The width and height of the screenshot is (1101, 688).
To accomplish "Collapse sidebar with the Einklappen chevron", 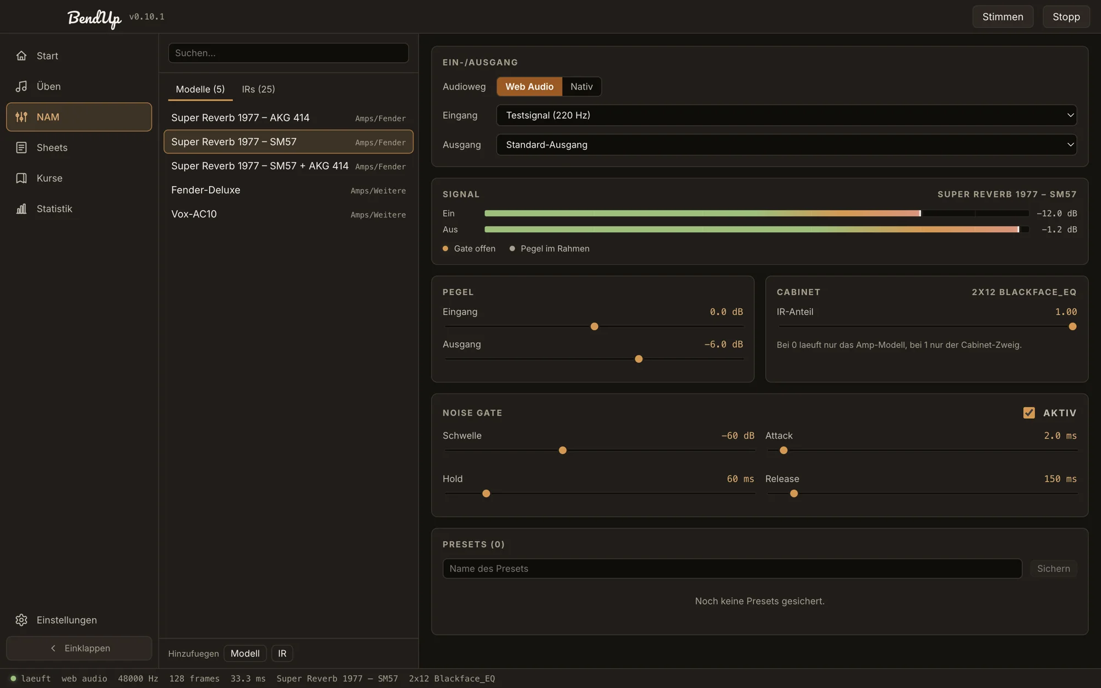I will click(53, 648).
